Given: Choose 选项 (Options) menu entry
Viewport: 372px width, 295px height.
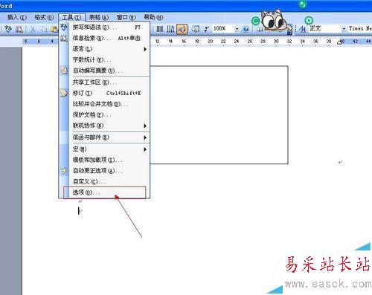Looking at the screenshot, I should (104, 192).
